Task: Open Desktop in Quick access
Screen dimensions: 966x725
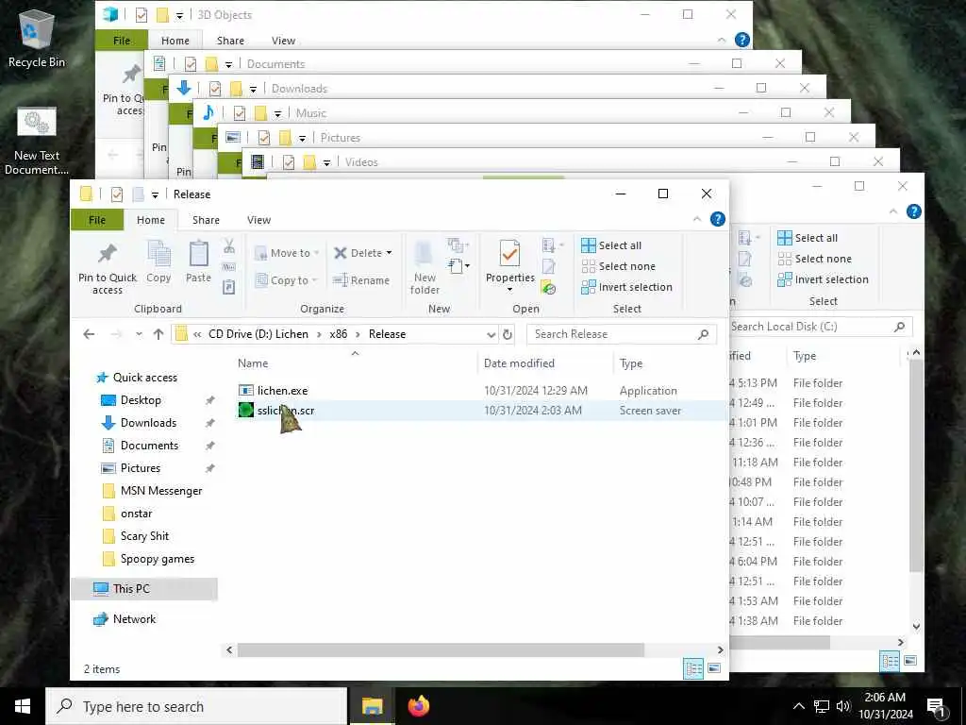Action: [141, 400]
